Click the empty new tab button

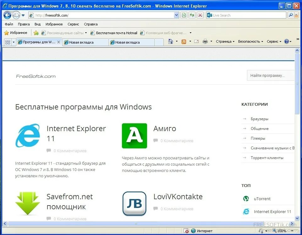click(x=159, y=42)
